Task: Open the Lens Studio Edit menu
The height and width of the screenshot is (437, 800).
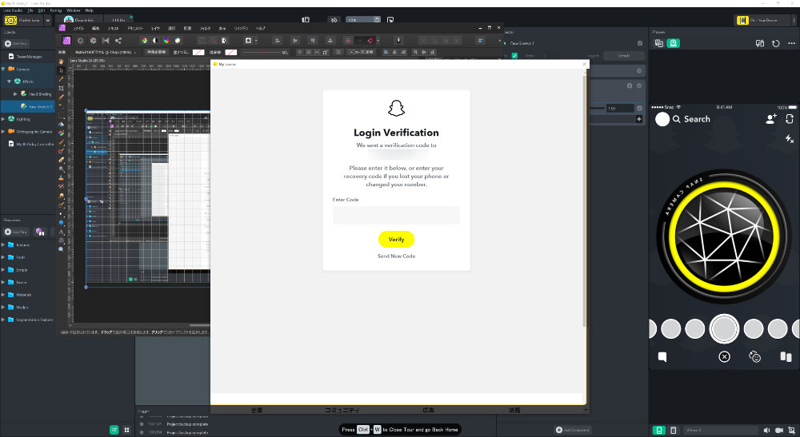Action: 42,10
